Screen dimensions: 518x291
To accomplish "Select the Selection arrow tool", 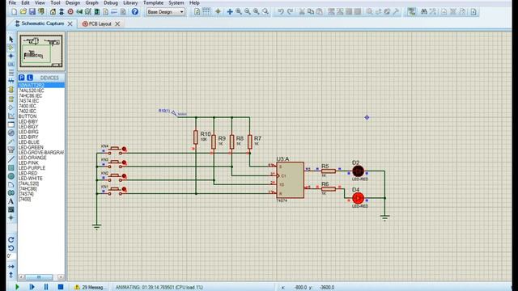I will [11, 40].
